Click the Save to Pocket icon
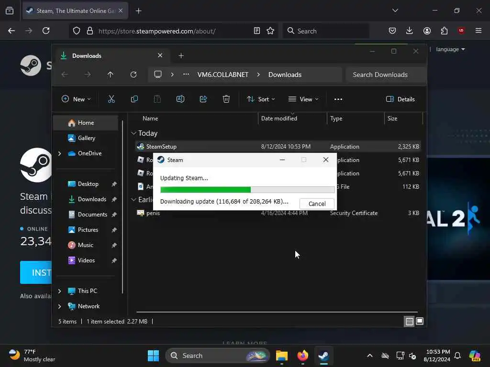The image size is (490, 367). click(x=392, y=31)
